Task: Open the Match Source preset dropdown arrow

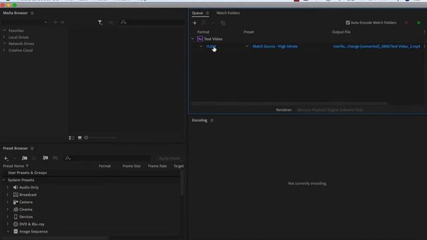Action: (x=247, y=47)
